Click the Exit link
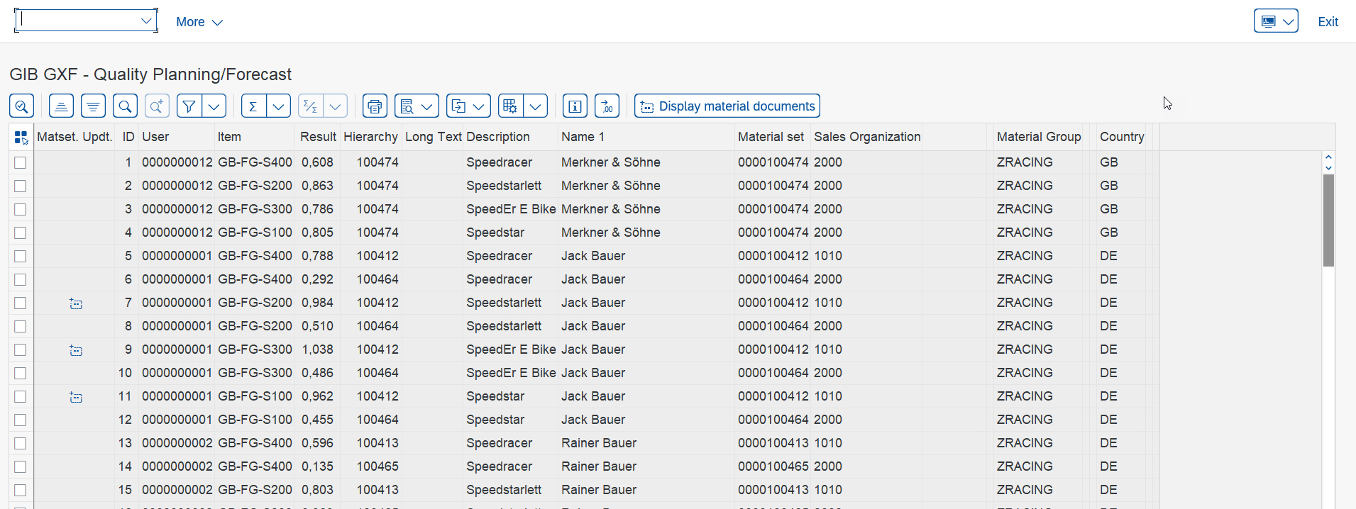The image size is (1356, 509). [x=1328, y=22]
